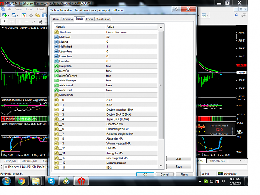The width and height of the screenshot is (260, 195).
Task: Switch to the Visualization tab
Action: point(103,19)
